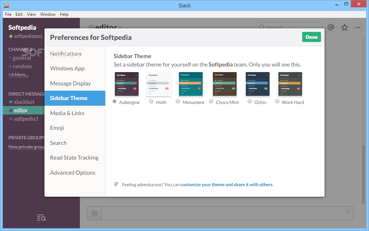369x231 pixels.
Task: Expand the +3 More channels link
Action: coord(18,75)
